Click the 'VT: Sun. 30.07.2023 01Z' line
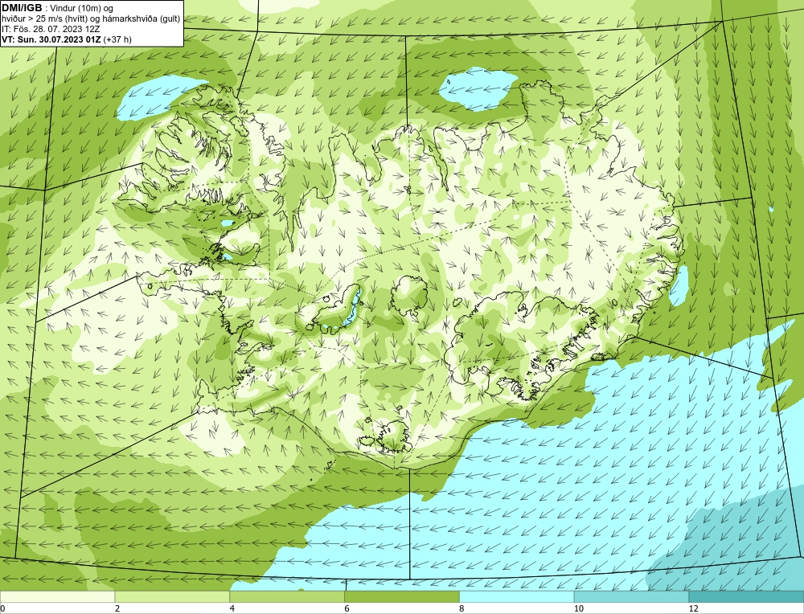This screenshot has width=804, height=614. coord(51,39)
